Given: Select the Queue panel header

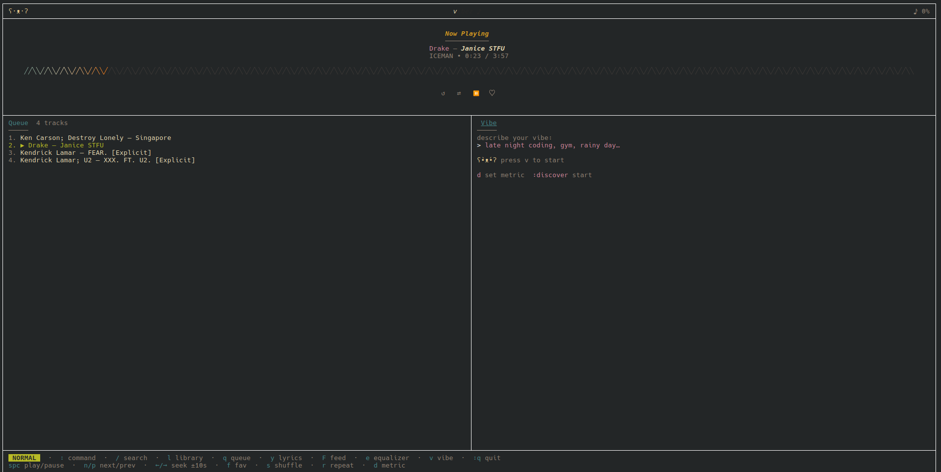Looking at the screenshot, I should click(x=18, y=123).
